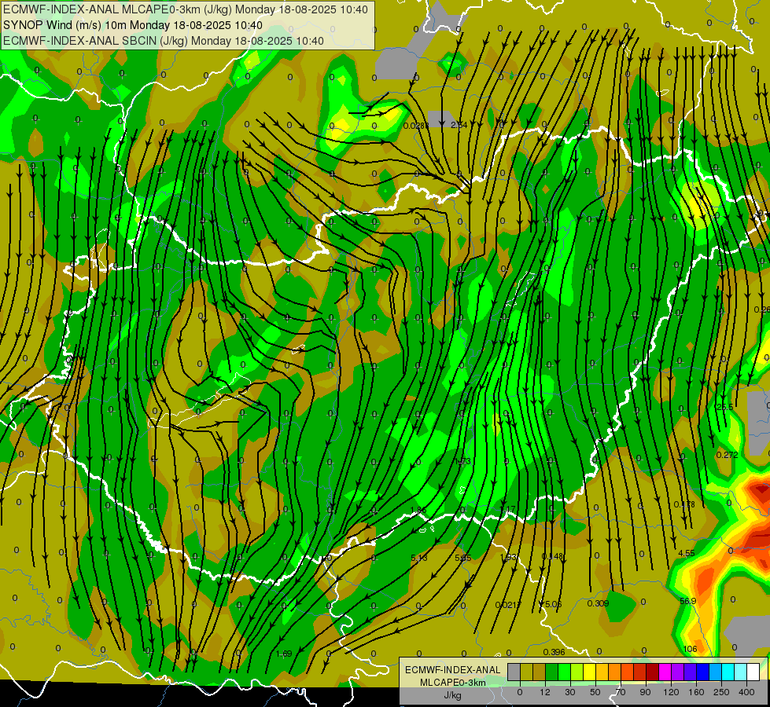Click the 5.06 value on the map
The image size is (770, 707).
553,604
